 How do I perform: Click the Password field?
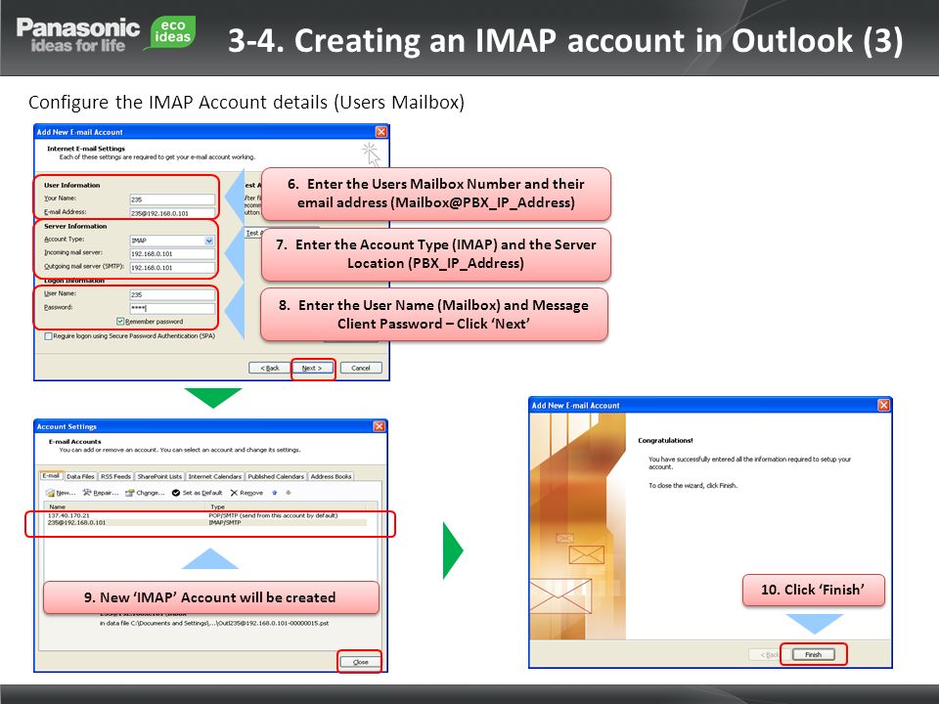[x=172, y=308]
